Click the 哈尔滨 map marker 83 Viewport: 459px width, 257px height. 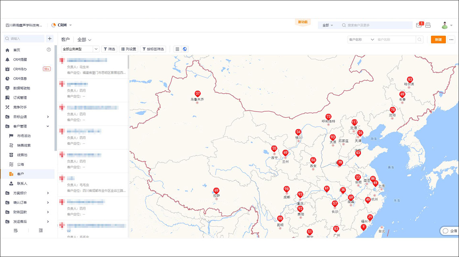410,80
